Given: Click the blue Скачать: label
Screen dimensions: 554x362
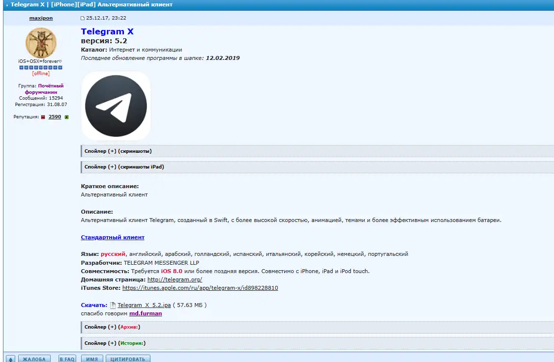Looking at the screenshot, I should pyautogui.click(x=94, y=305).
